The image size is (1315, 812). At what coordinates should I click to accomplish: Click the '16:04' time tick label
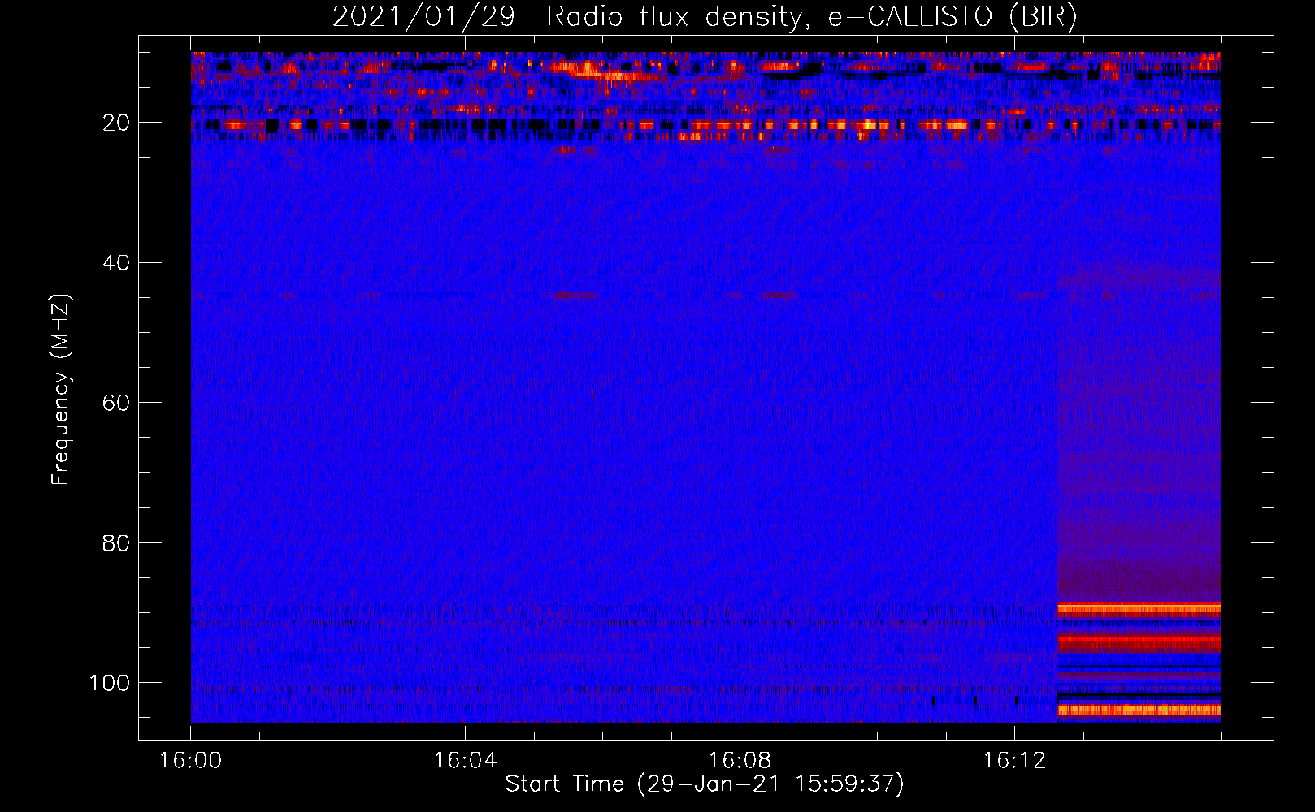pos(465,761)
